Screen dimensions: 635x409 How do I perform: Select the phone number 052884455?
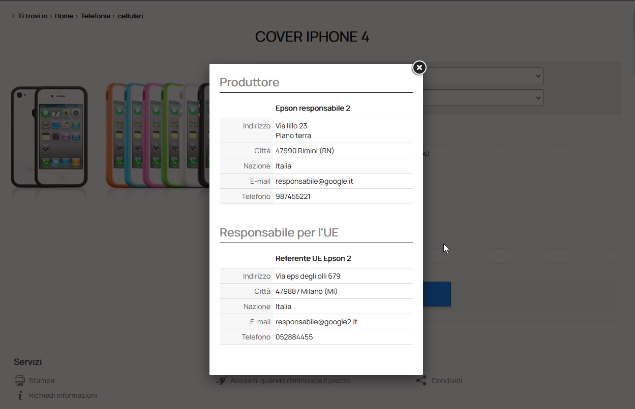[x=294, y=337]
